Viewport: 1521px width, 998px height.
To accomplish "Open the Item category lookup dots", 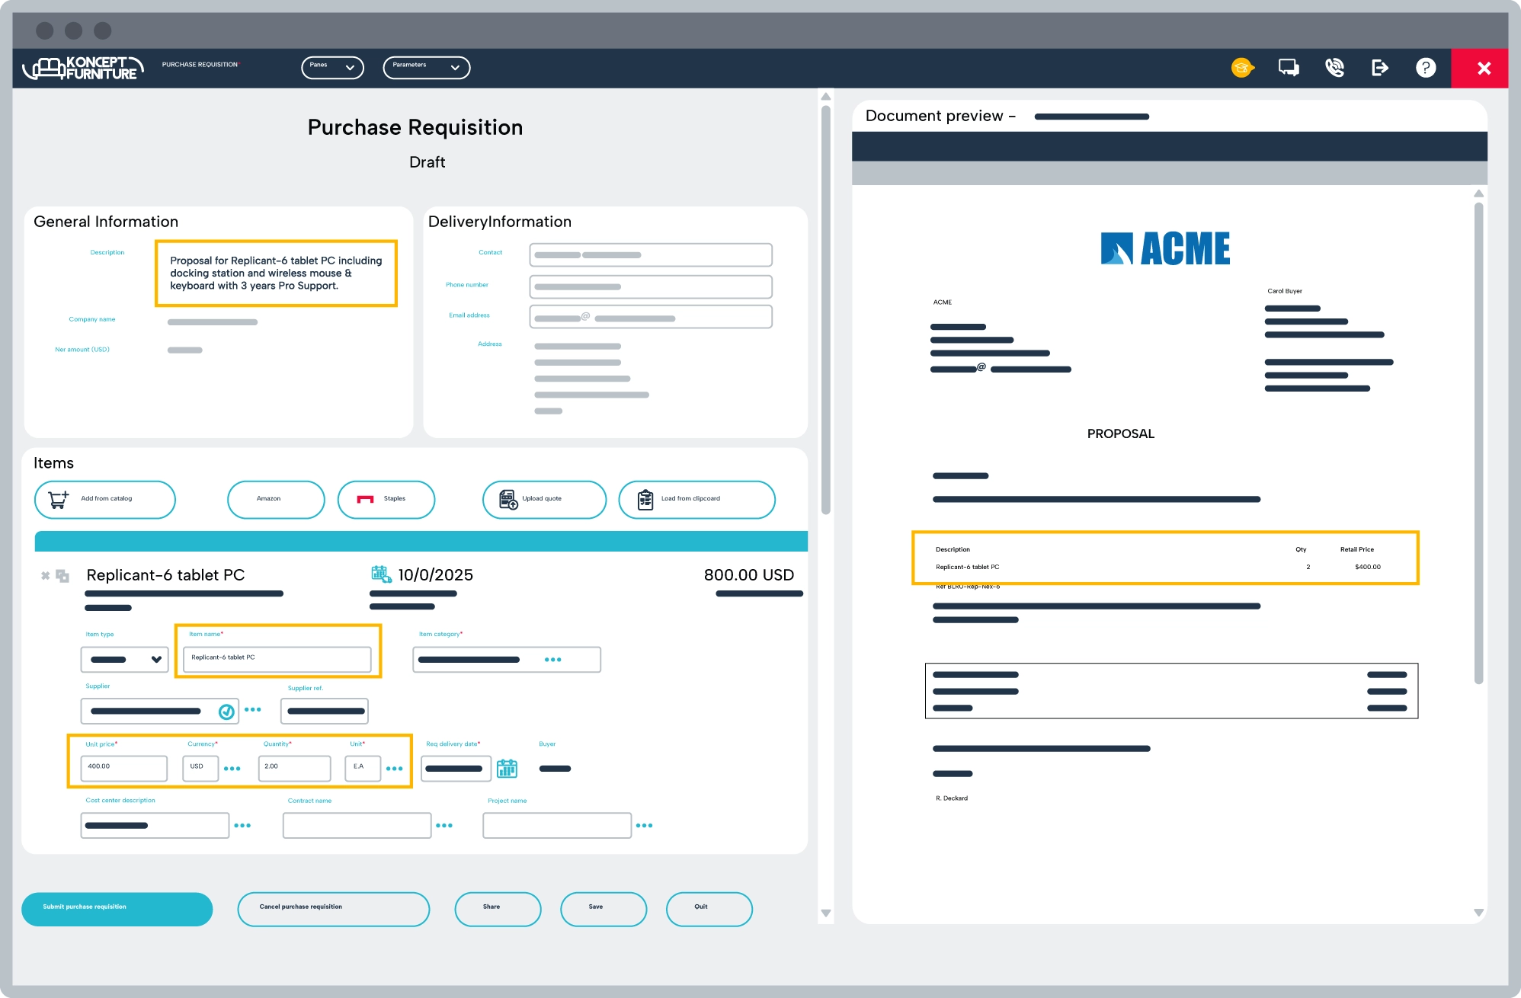I will (553, 660).
